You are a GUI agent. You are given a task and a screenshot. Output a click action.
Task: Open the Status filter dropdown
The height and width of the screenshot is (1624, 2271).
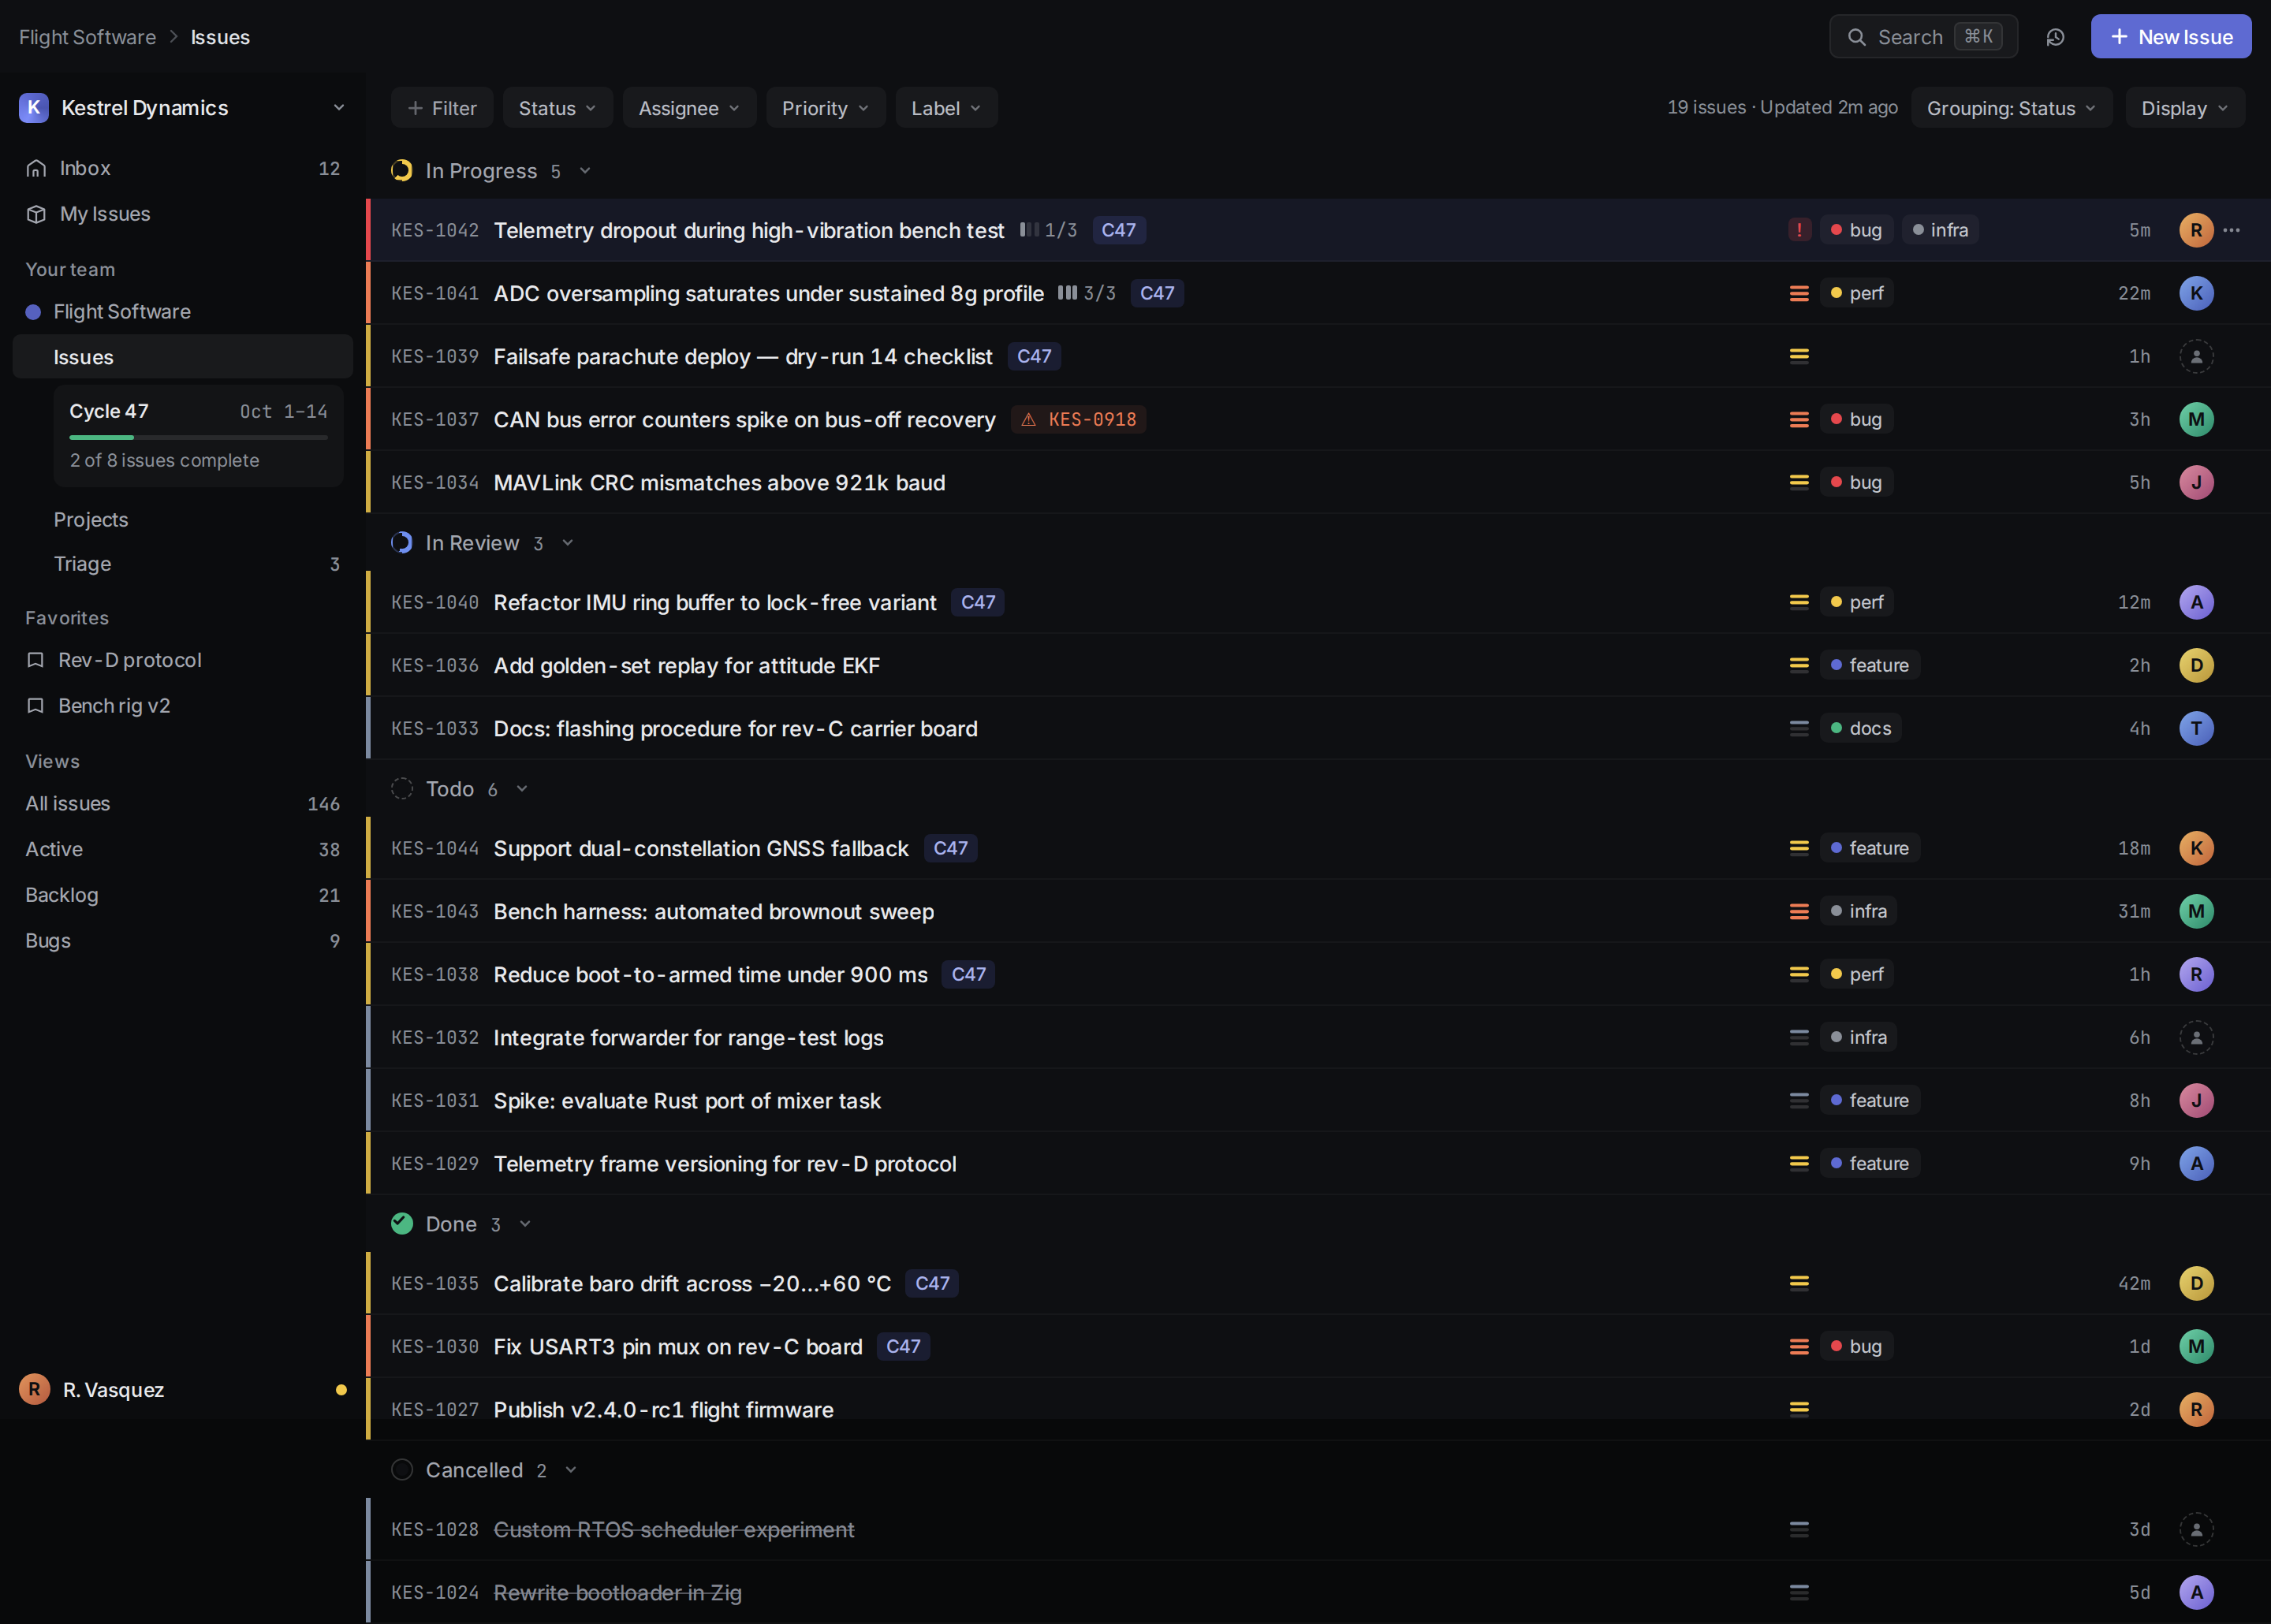point(557,107)
